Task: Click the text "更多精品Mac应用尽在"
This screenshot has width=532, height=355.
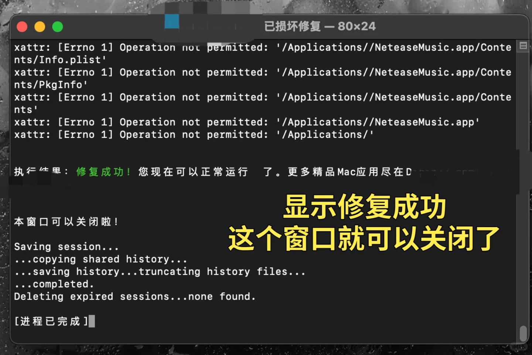Action: (346, 172)
